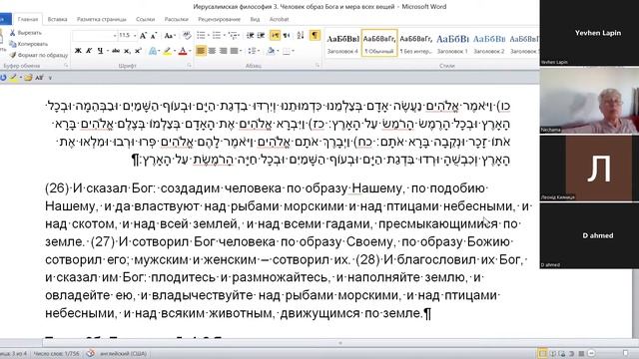
Task: Toggle show paragraph marks ¶
Action: click(x=315, y=36)
